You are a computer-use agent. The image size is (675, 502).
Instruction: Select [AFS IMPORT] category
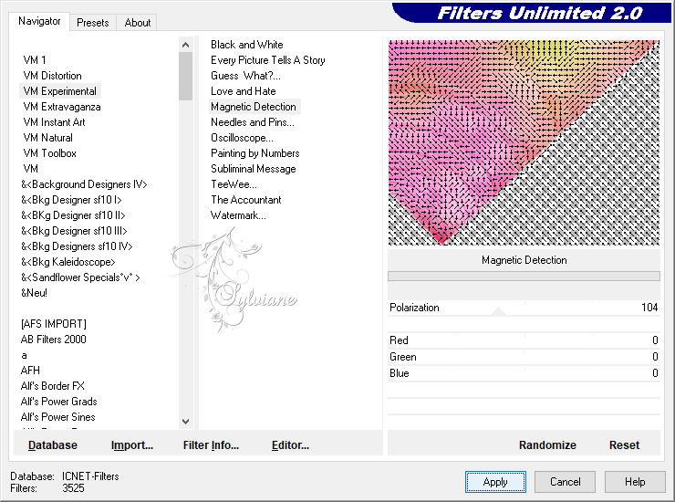[54, 324]
